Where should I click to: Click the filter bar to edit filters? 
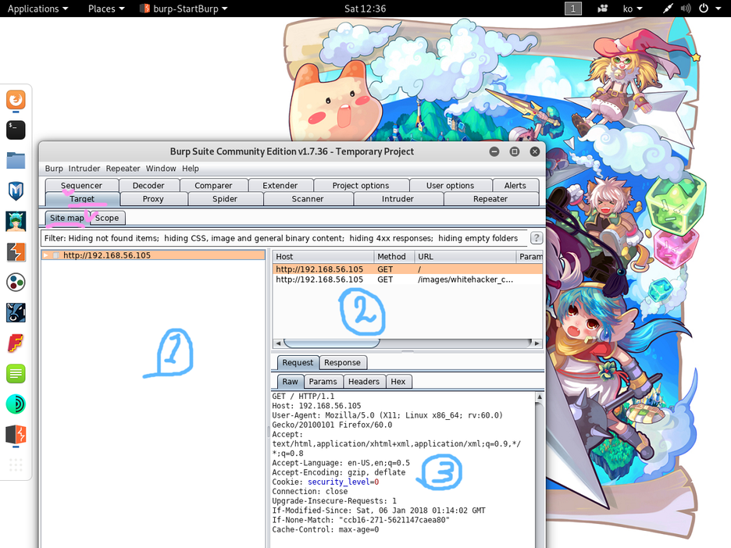coord(284,238)
